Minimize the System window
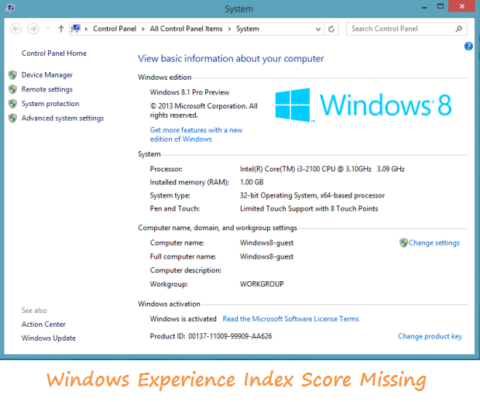This screenshot has width=480, height=402. click(424, 7)
